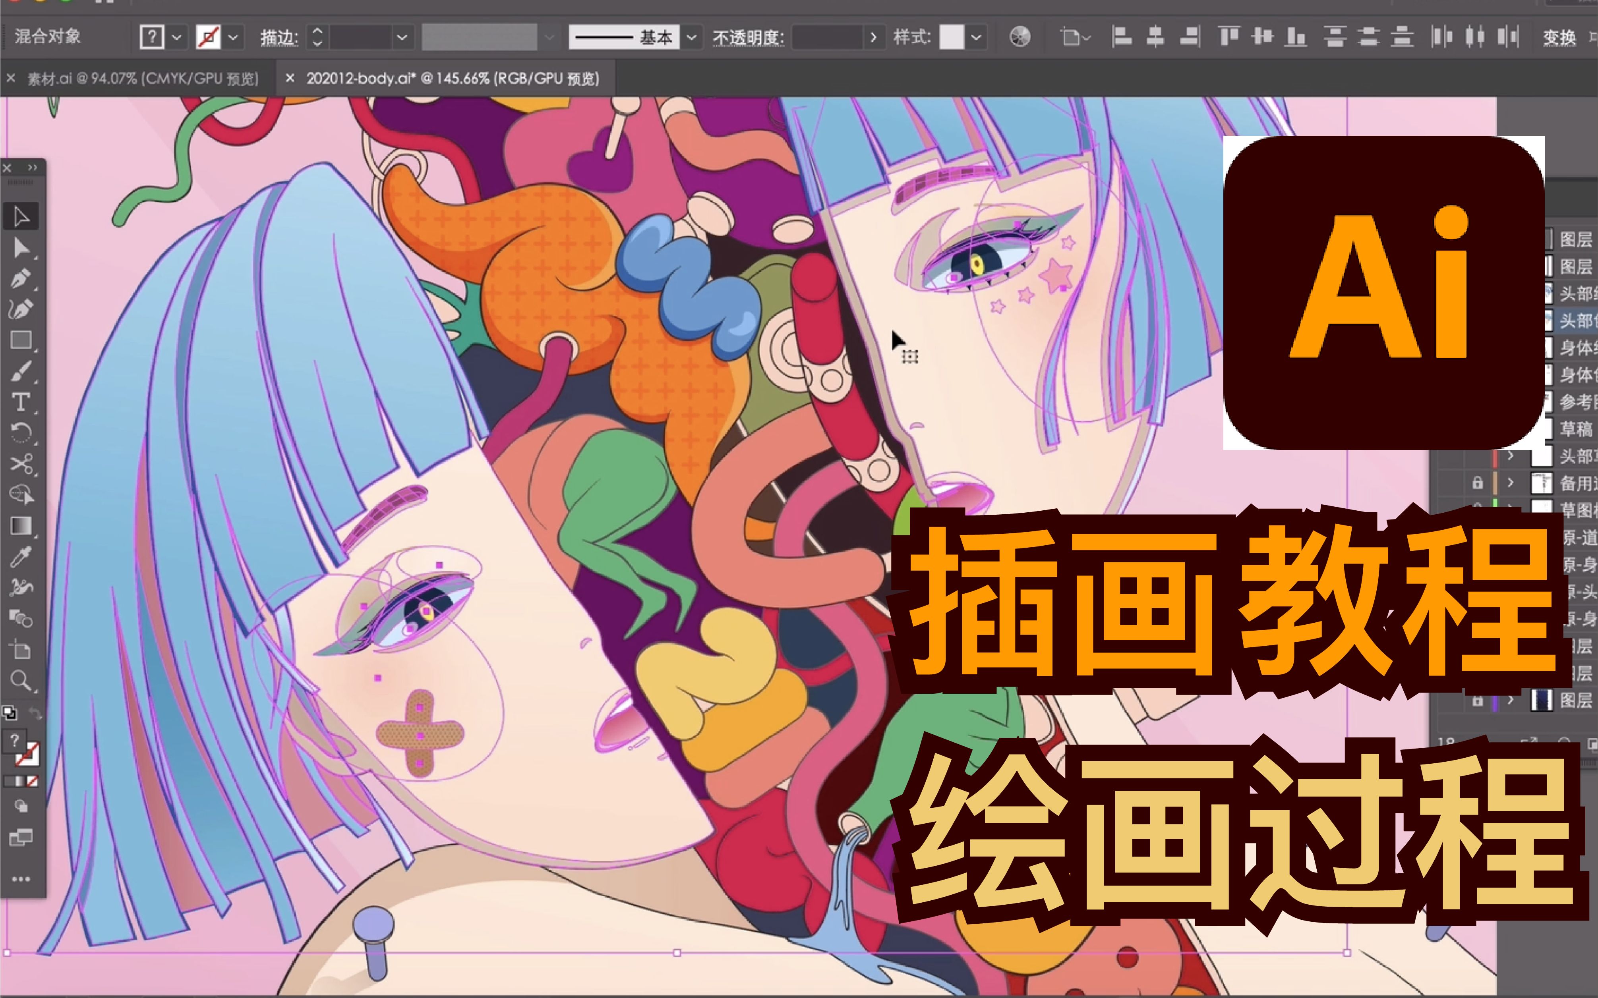Expand the 样式 style dropdown
1598x998 pixels.
click(x=977, y=38)
